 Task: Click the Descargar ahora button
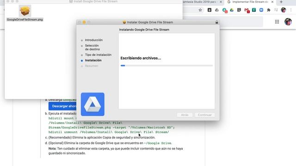click(x=63, y=106)
